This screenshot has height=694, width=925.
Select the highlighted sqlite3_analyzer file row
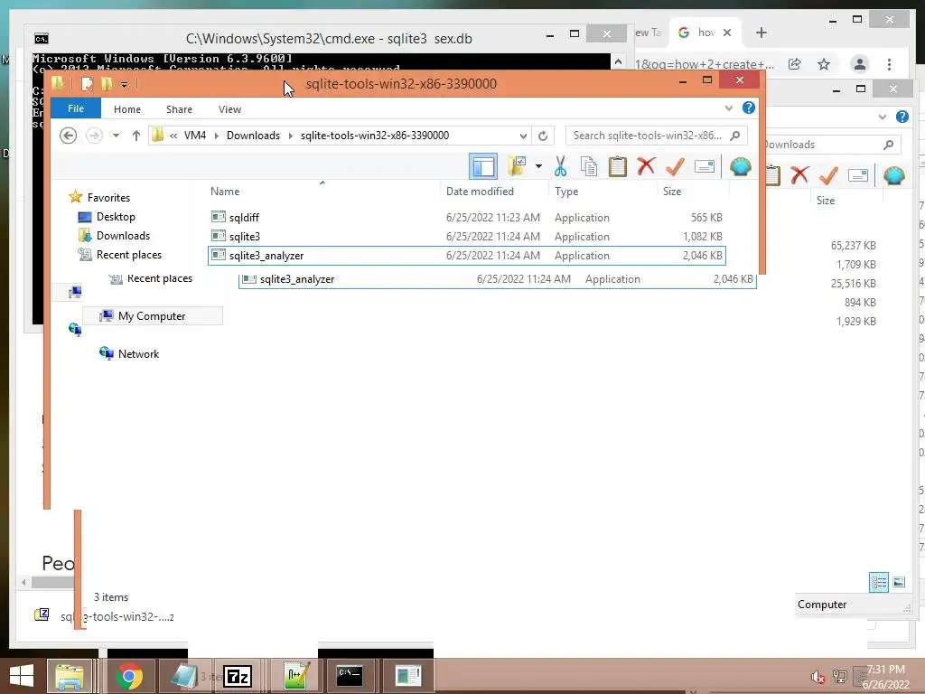467,256
